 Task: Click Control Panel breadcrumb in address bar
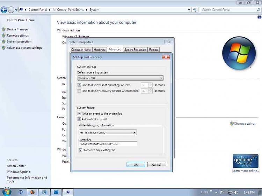(37, 10)
